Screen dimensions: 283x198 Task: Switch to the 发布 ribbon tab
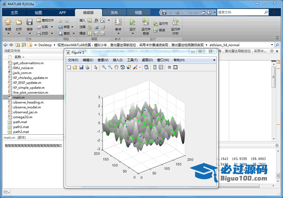tap(114, 12)
